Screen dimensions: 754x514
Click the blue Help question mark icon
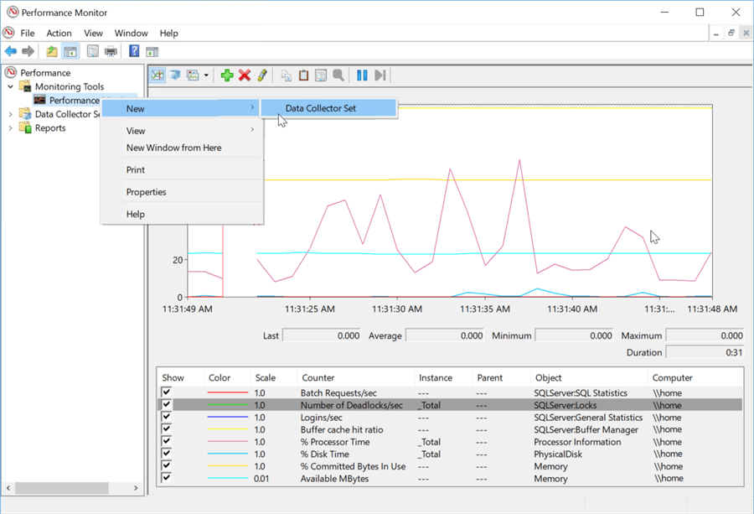click(134, 51)
